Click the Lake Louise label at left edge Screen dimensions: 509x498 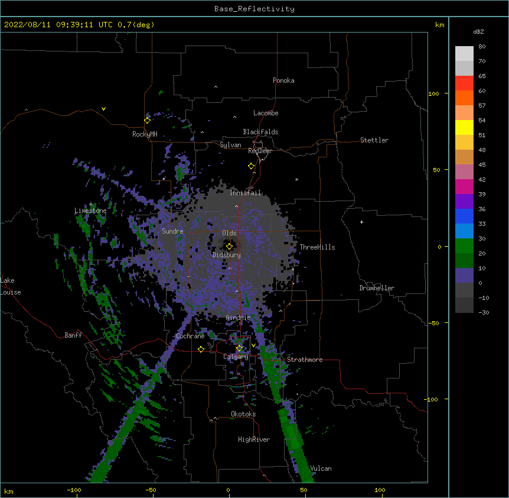11,286
